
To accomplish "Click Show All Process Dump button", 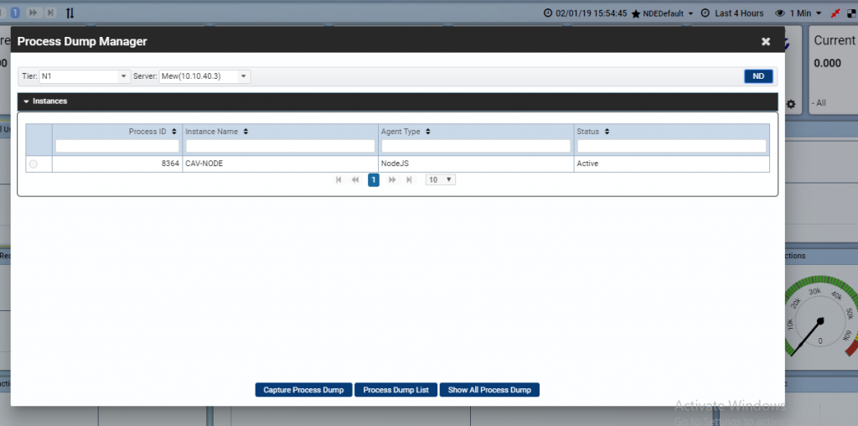I will tap(489, 390).
